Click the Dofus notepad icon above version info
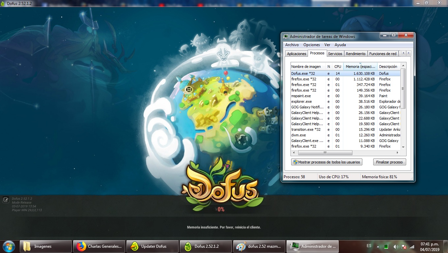This screenshot has height=253, width=448. click(6, 200)
